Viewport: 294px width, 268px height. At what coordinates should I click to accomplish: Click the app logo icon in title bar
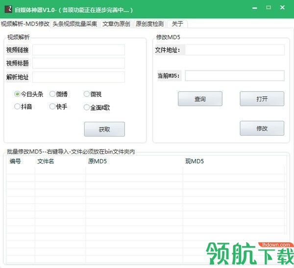[8, 9]
